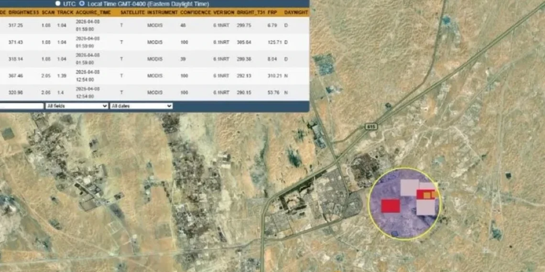Sort by BRIGHT_T31 column header

(x=251, y=12)
